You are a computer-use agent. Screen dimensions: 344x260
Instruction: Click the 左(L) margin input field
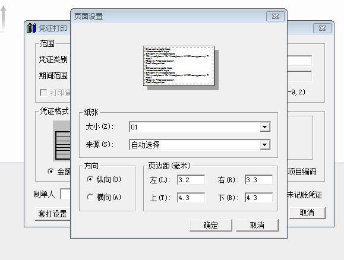pyautogui.click(x=191, y=180)
